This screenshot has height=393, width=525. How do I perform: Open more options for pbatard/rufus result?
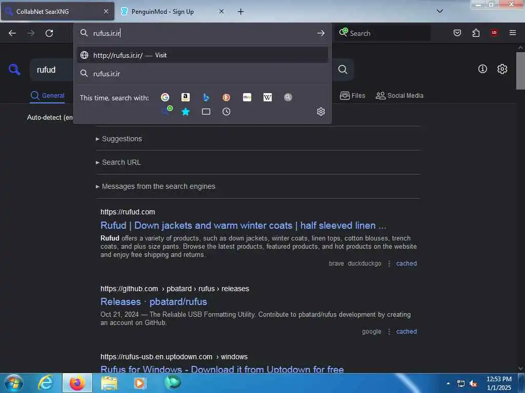[x=389, y=332]
